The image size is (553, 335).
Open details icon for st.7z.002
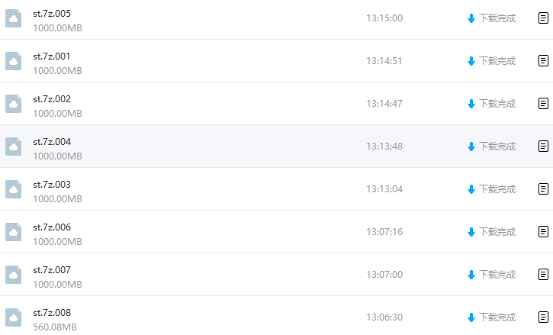tap(543, 104)
